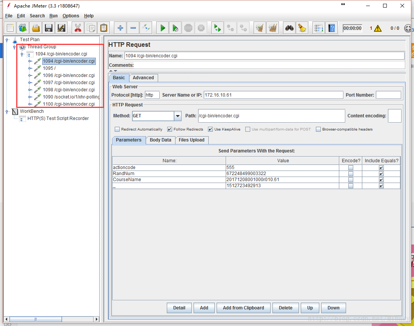Expand the 1095 / sampler node
414x326 pixels.
30,68
